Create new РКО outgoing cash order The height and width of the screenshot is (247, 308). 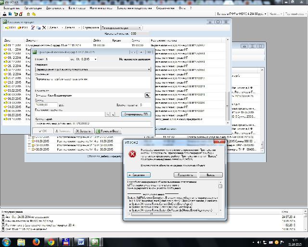23,28
